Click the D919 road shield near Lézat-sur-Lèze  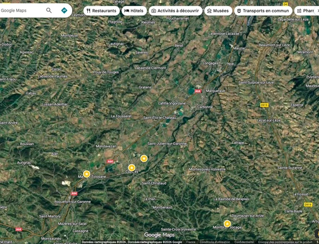265,105
